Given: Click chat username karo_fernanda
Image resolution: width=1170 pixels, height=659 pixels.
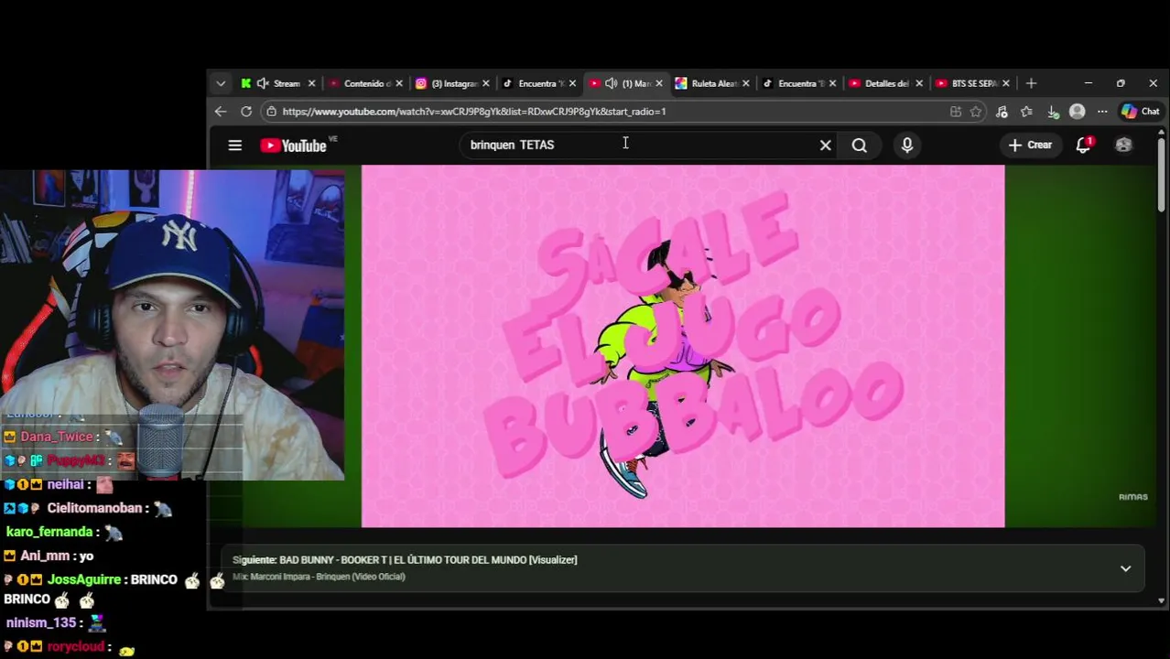Looking at the screenshot, I should tap(49, 532).
